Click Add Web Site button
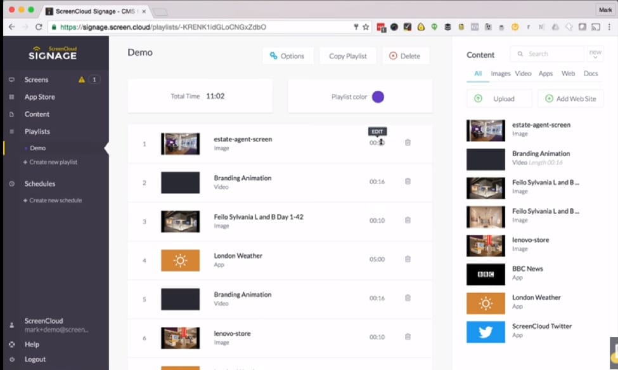618x370 pixels. (570, 98)
